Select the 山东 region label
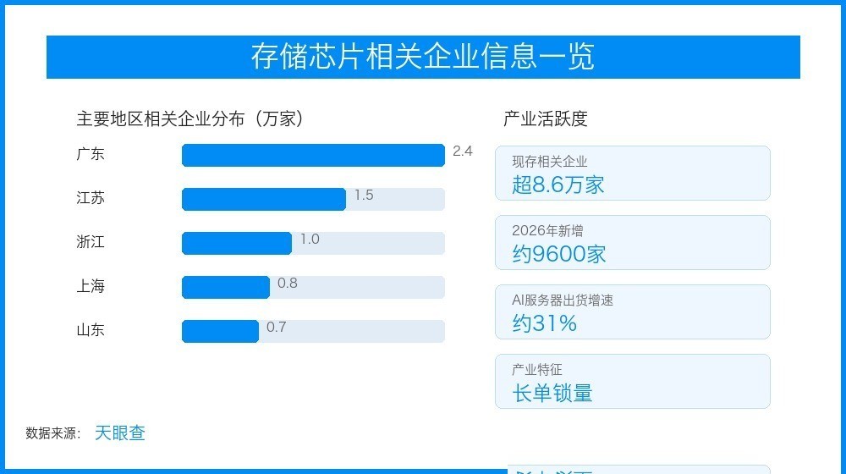 [91, 329]
